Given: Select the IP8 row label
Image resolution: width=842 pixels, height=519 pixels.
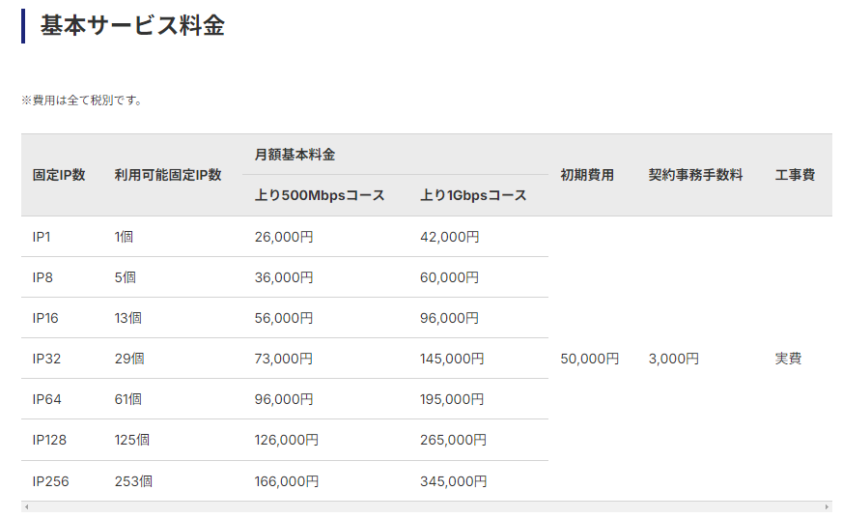Looking at the screenshot, I should pyautogui.click(x=42, y=277).
